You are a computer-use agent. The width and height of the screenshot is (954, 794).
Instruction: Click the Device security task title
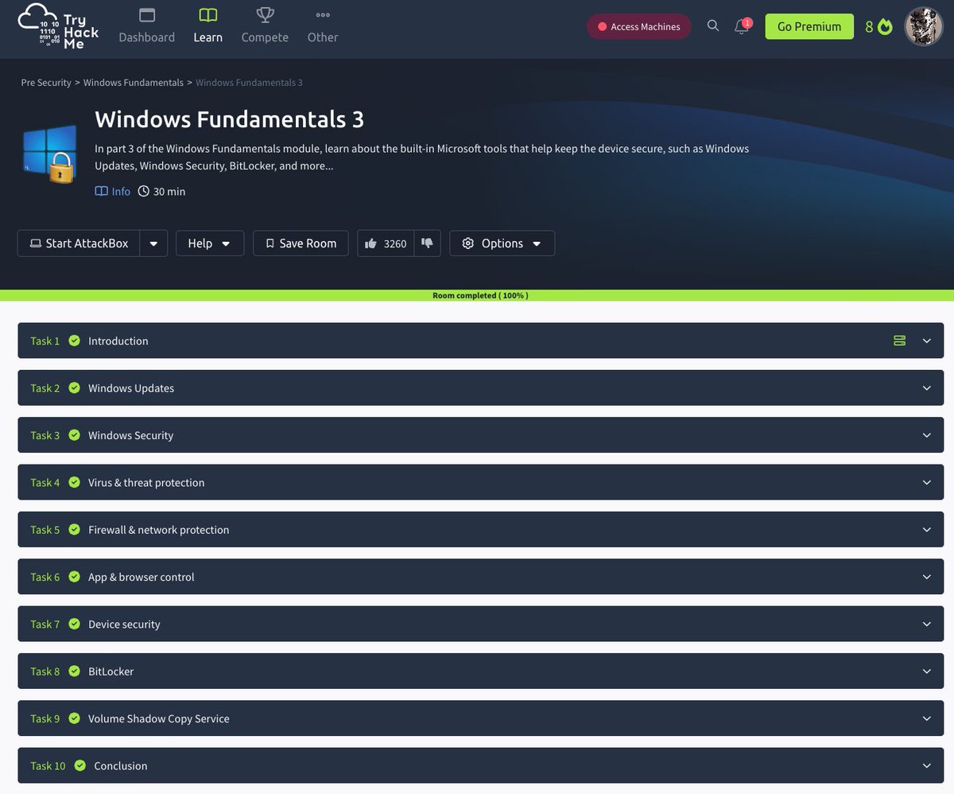pos(124,625)
